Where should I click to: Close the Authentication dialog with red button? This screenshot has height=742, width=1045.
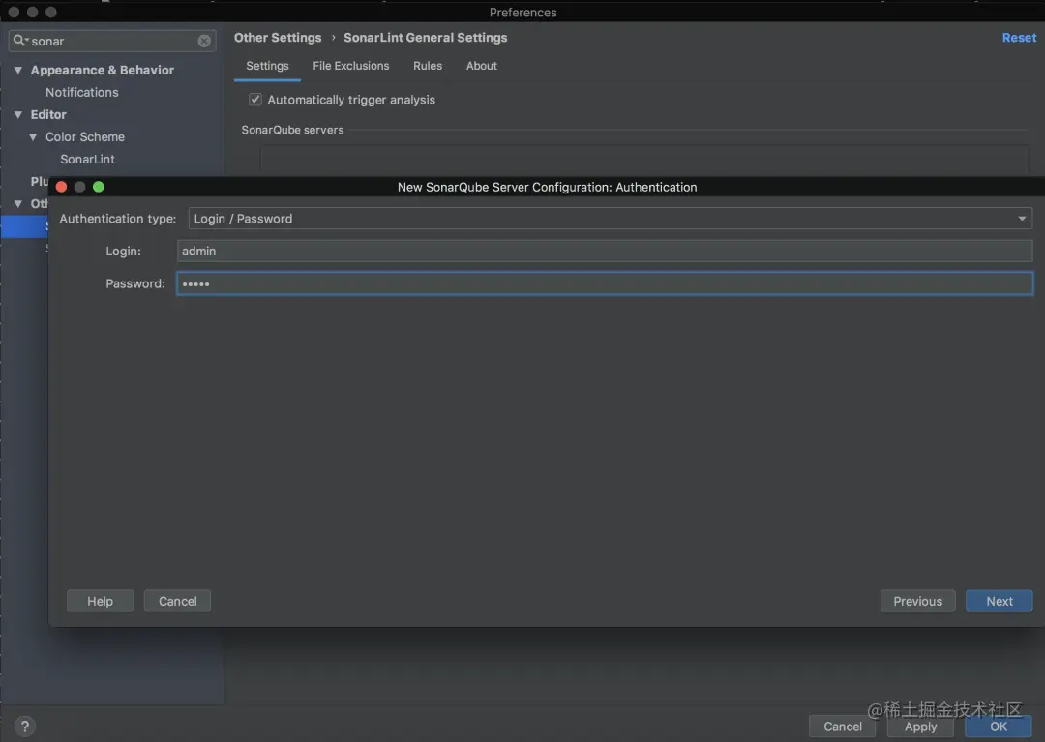click(61, 187)
